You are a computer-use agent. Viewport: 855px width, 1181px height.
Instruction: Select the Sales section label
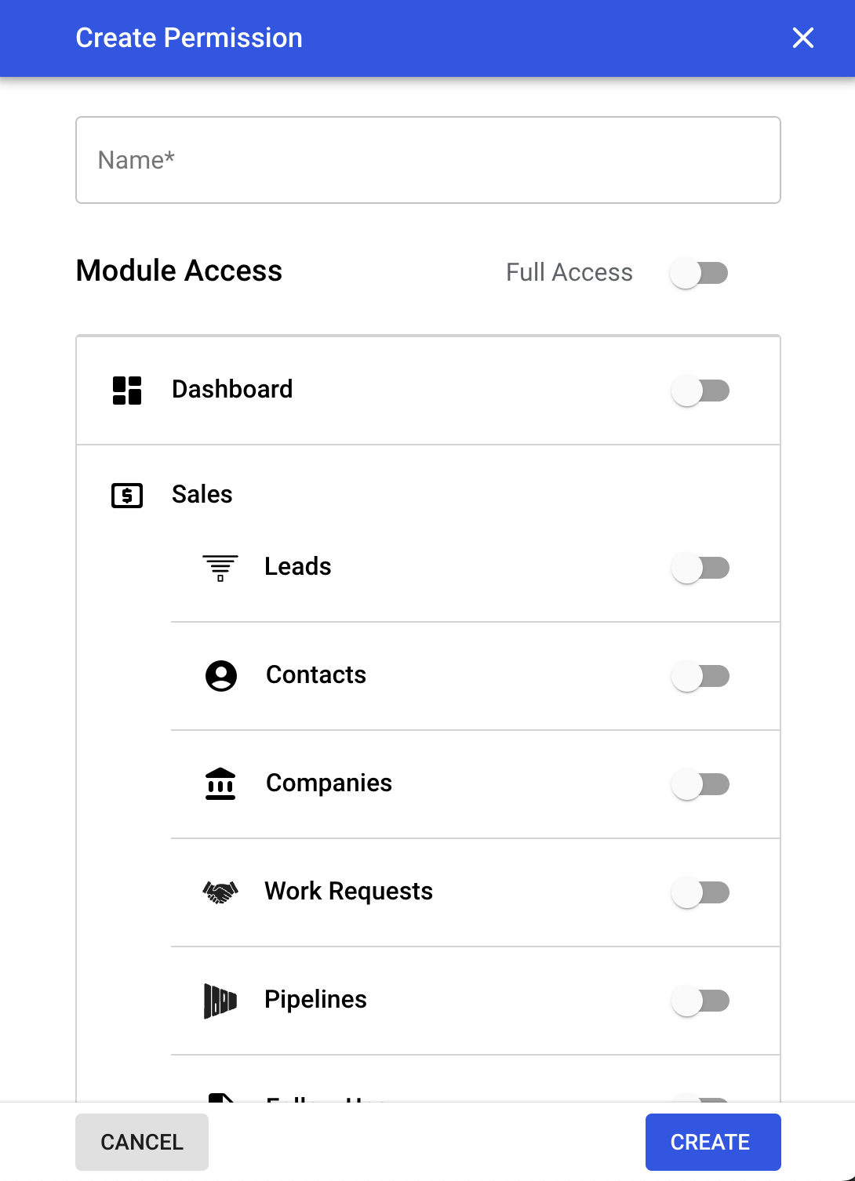pyautogui.click(x=202, y=495)
